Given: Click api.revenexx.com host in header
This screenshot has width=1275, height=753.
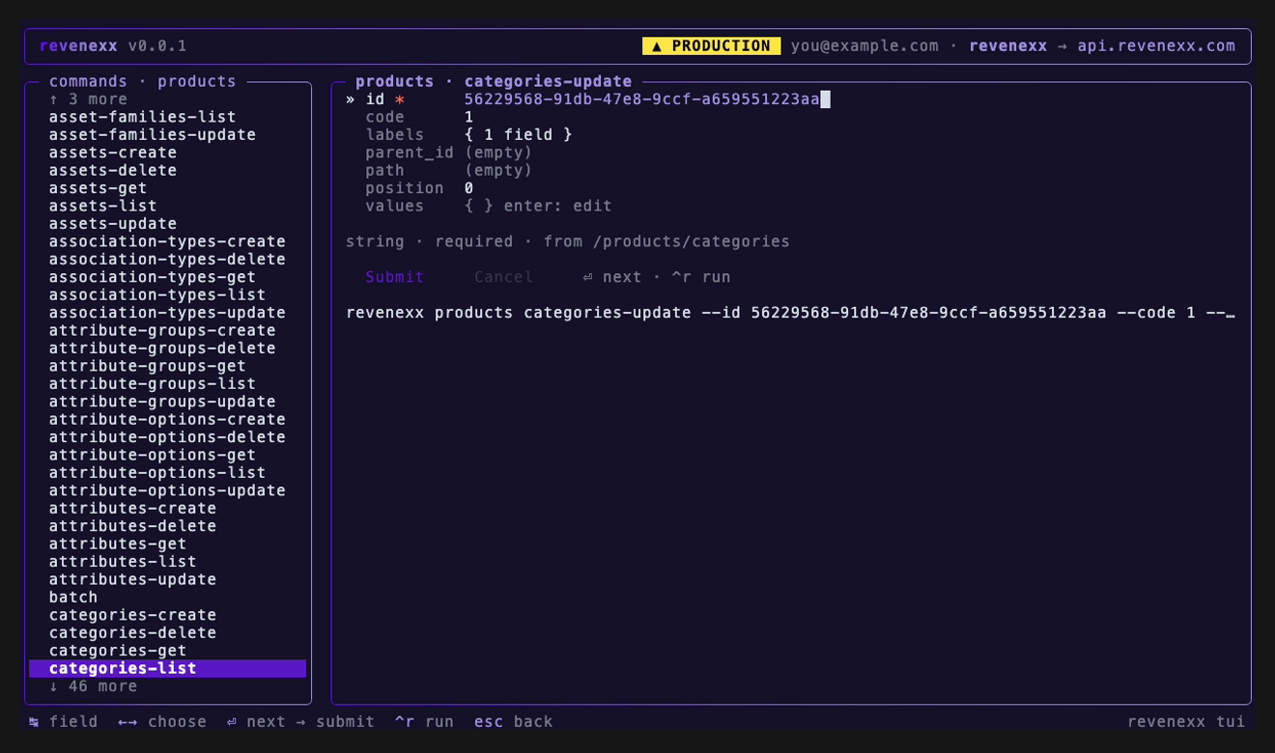Looking at the screenshot, I should click(1156, 46).
